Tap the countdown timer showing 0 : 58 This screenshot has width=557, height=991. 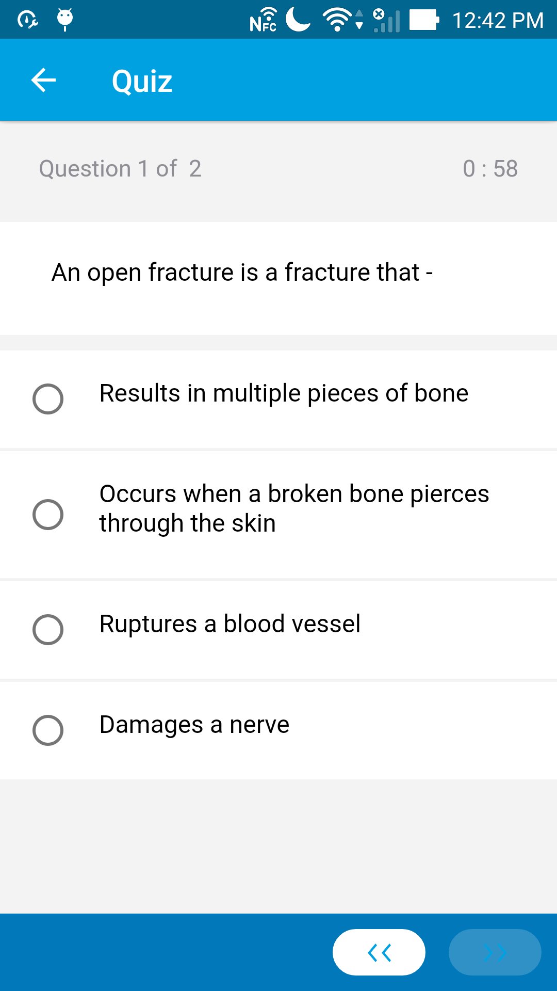tap(490, 169)
